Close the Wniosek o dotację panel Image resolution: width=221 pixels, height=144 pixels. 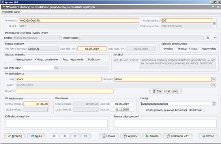218,7
